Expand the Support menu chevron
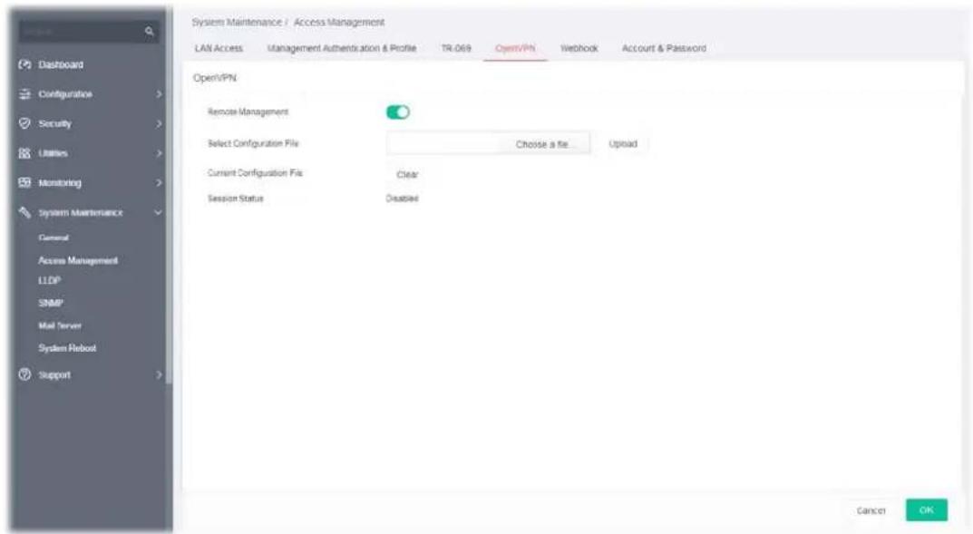 coord(159,374)
